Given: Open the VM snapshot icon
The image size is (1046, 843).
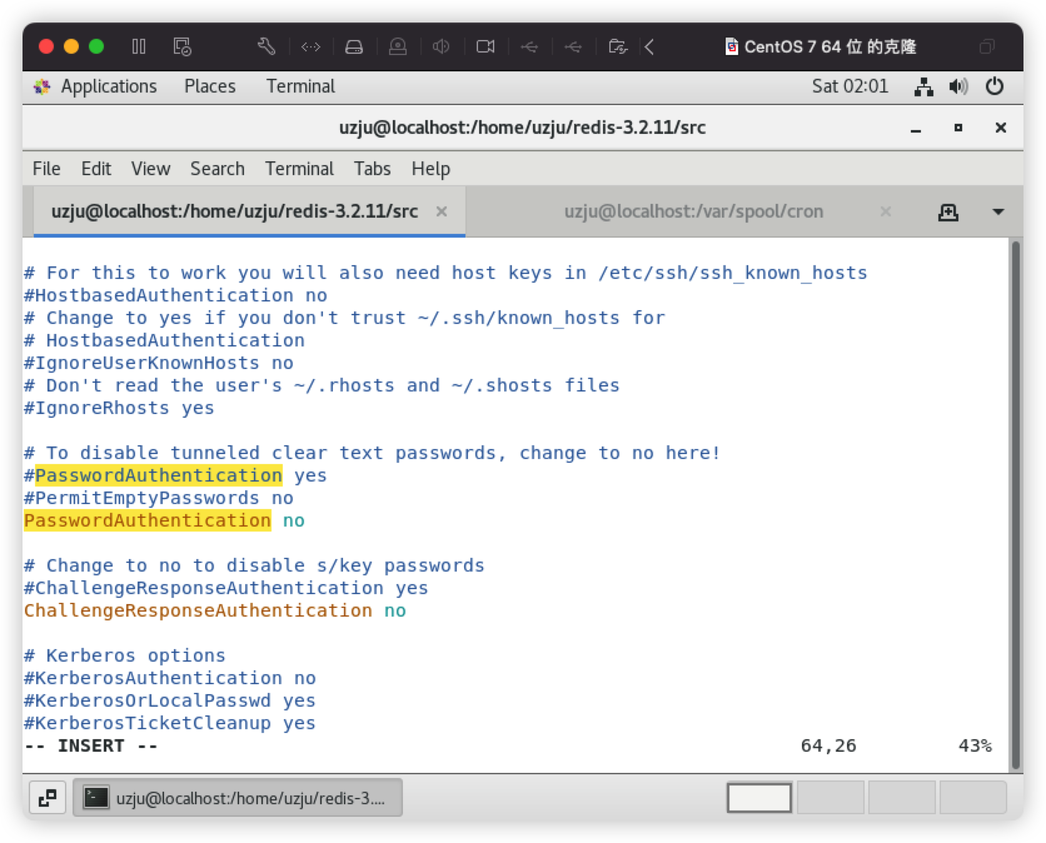Looking at the screenshot, I should (x=182, y=47).
